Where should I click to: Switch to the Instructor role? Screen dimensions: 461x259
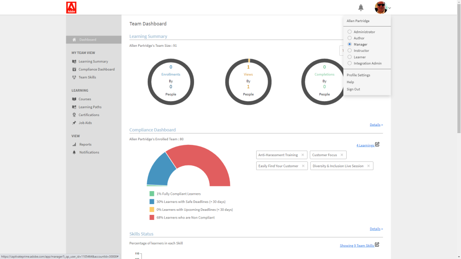coord(349,50)
